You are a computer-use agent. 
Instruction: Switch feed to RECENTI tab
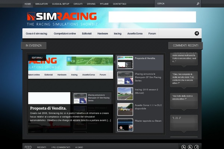tap(41, 147)
